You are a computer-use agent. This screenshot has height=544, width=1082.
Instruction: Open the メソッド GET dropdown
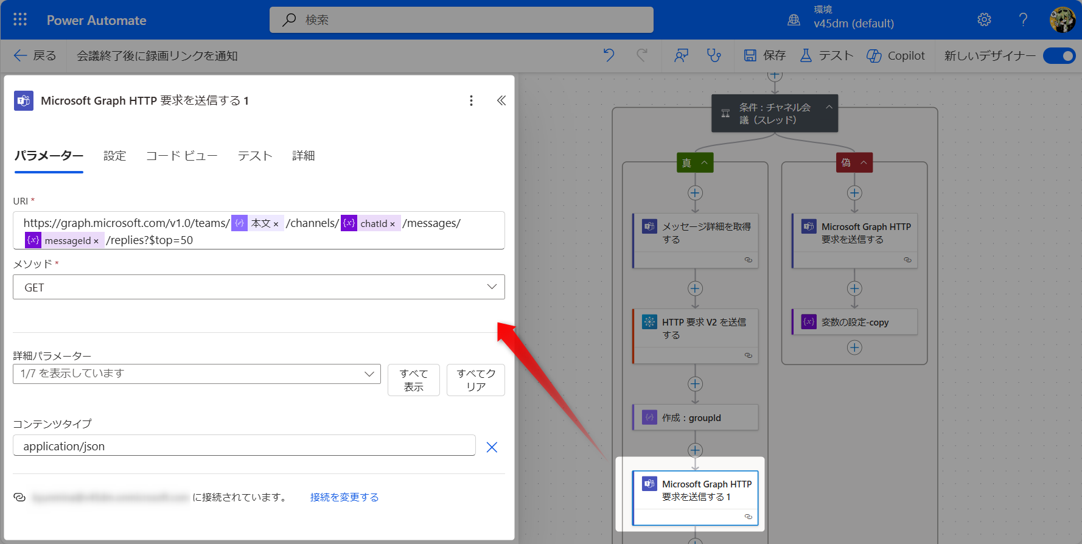259,287
